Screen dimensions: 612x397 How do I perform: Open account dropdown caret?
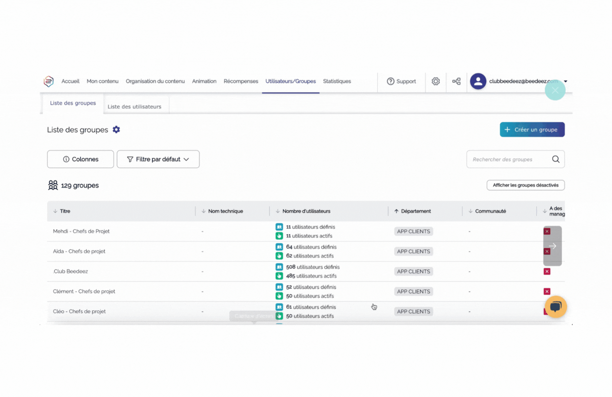point(565,81)
